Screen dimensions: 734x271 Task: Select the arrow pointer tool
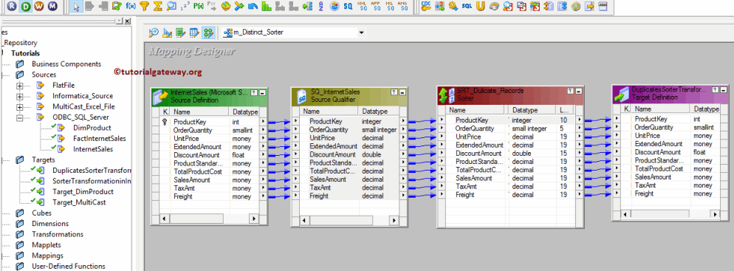[x=77, y=7]
